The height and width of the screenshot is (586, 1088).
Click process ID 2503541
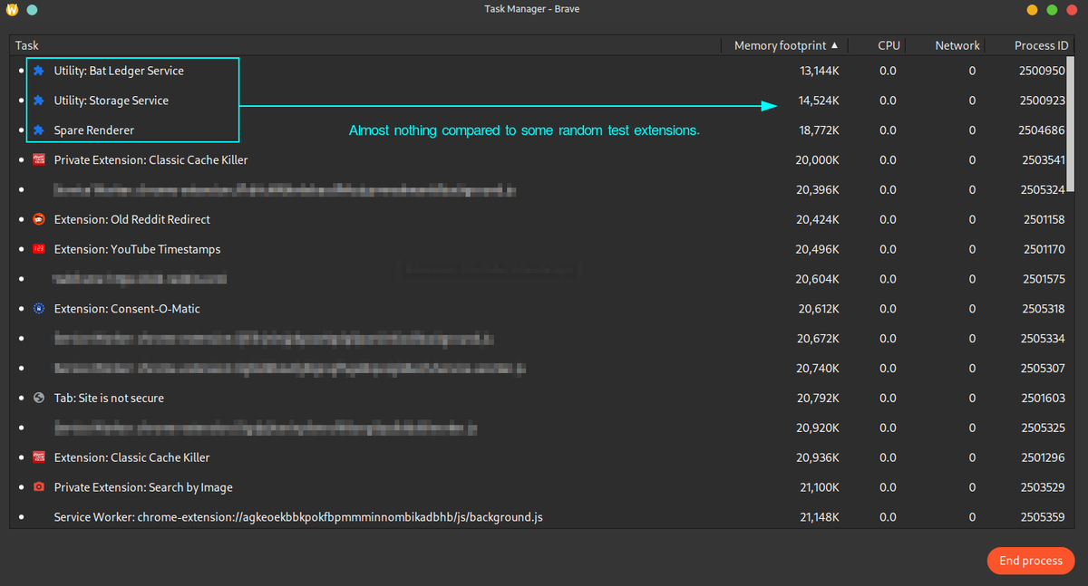click(1043, 160)
